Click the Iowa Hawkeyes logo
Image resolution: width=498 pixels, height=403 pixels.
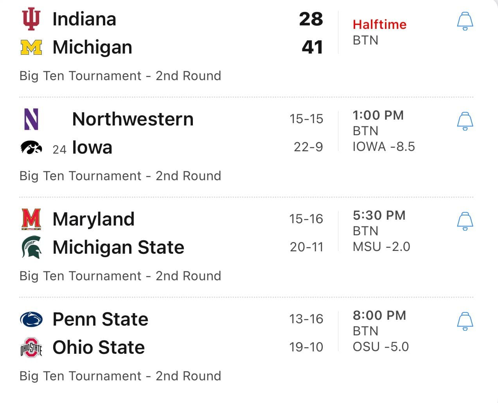pyautogui.click(x=31, y=147)
